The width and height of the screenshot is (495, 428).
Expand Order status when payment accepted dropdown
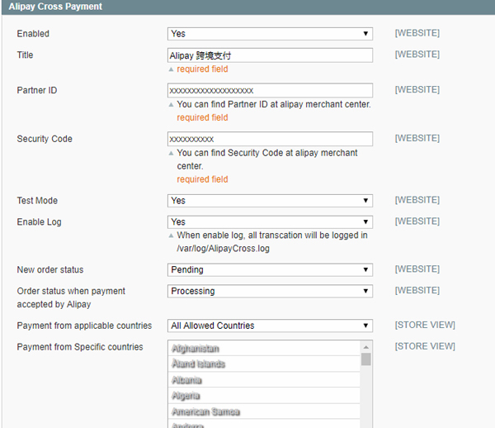click(x=270, y=292)
